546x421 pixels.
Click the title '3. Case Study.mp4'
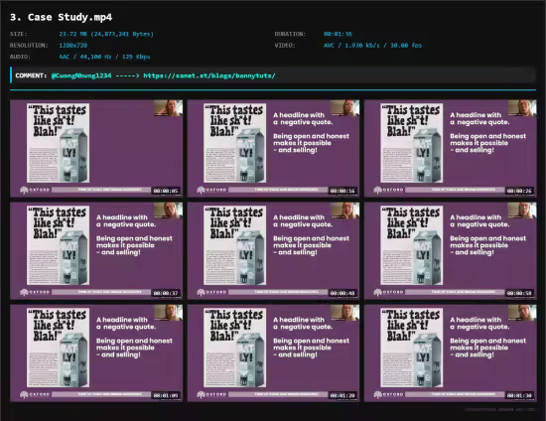pyautogui.click(x=61, y=17)
